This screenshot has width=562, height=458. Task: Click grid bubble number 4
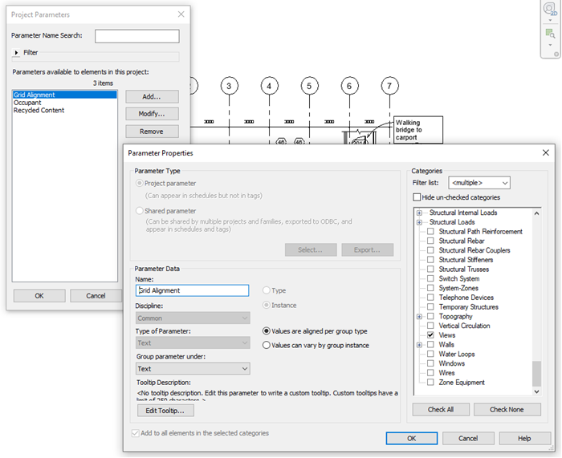click(270, 86)
